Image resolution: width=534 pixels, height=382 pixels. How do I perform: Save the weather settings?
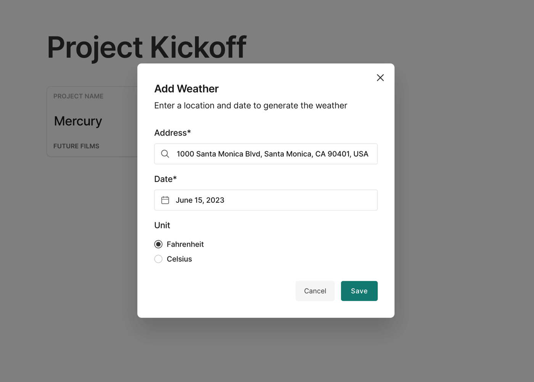(359, 291)
